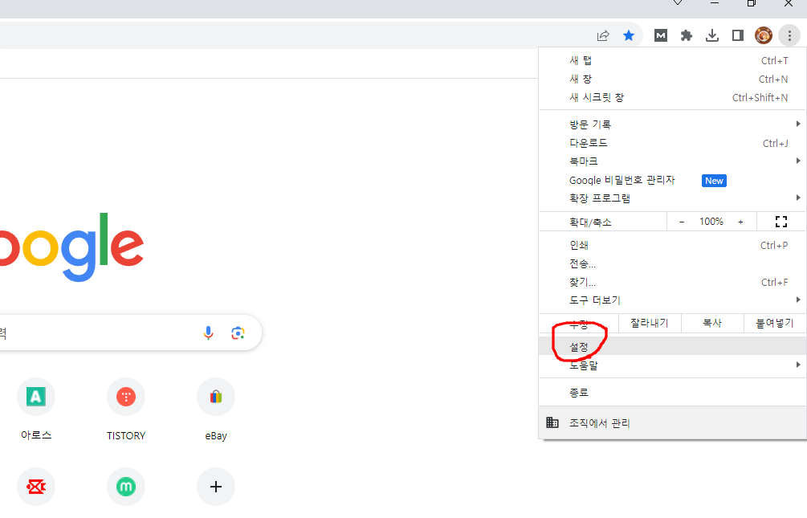807x518 pixels.
Task: Click the Gmail 'M' extension icon
Action: click(660, 35)
